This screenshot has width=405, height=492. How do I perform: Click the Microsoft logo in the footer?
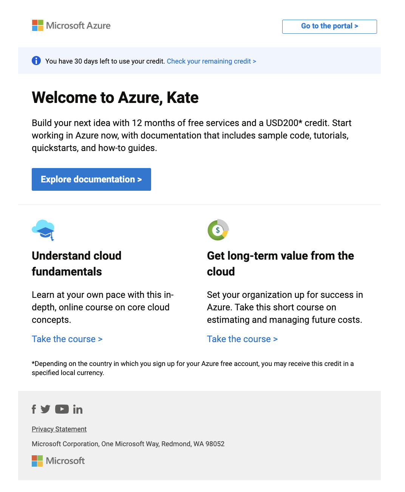point(58,461)
